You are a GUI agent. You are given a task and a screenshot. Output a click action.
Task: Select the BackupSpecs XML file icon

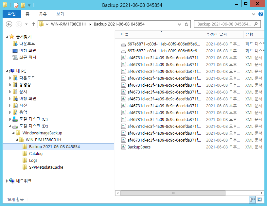tap(123, 147)
